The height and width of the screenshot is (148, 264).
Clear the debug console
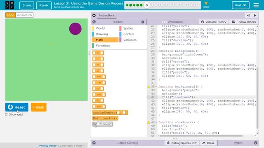tap(208, 143)
